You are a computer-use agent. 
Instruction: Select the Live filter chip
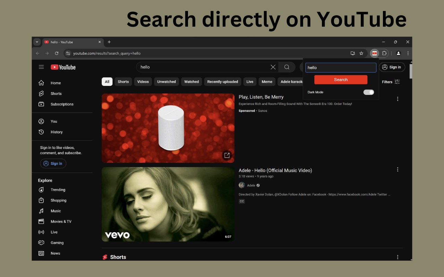tap(250, 82)
